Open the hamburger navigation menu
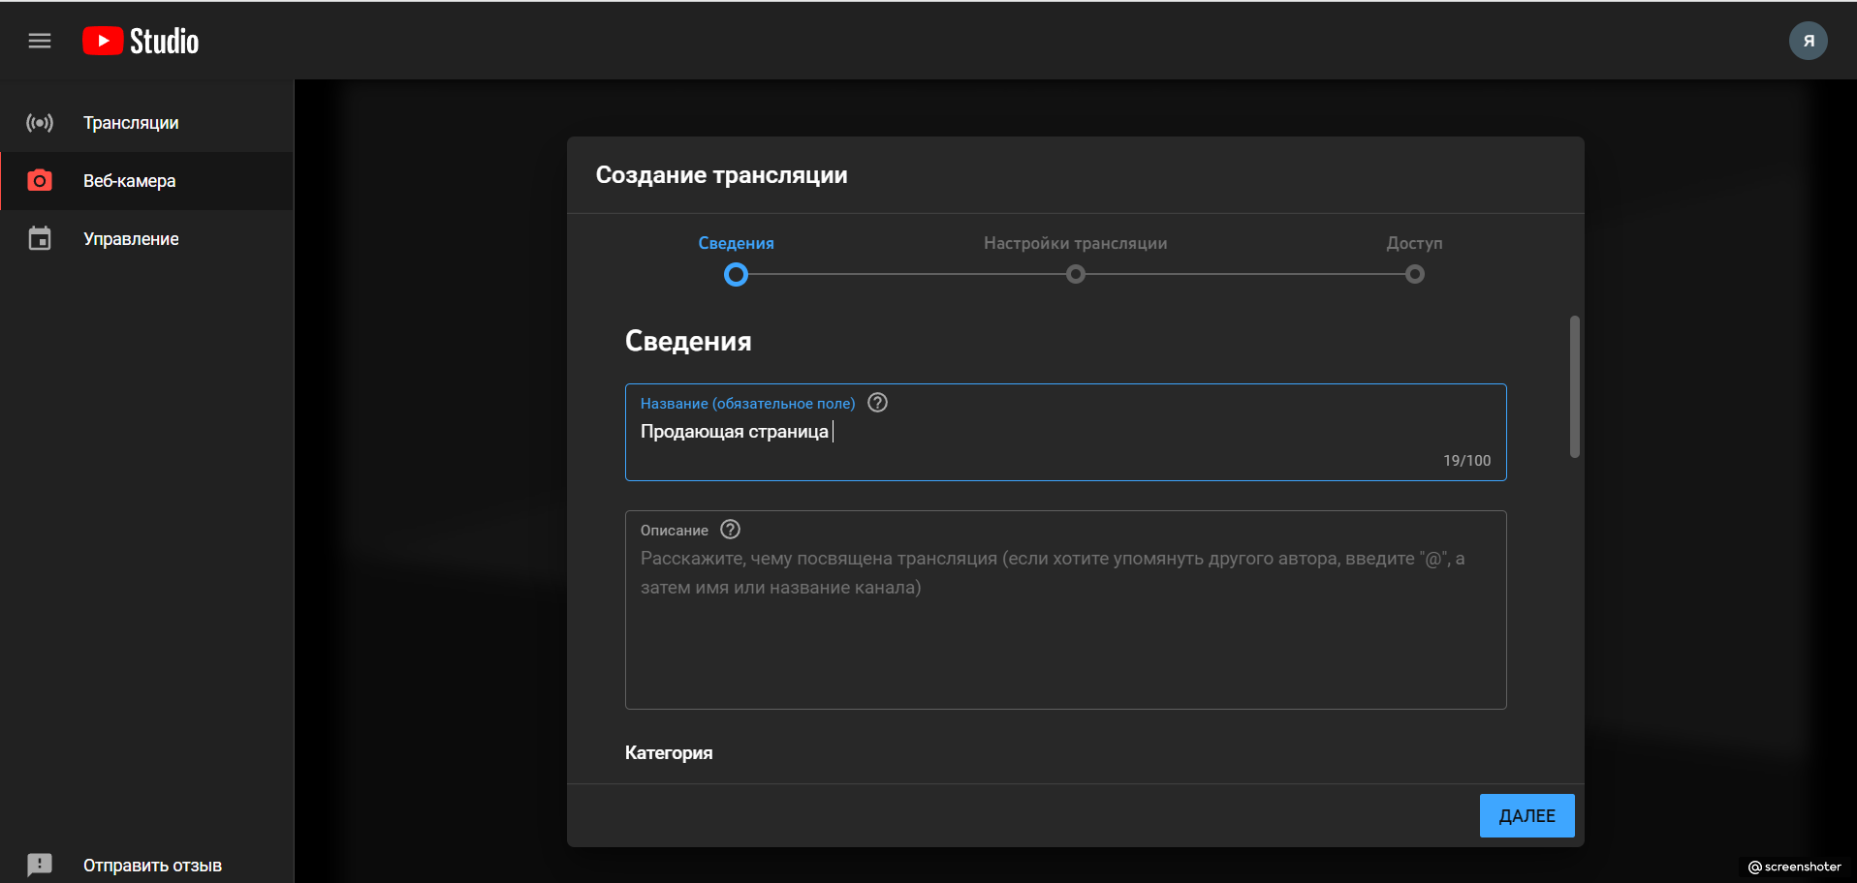 (40, 41)
